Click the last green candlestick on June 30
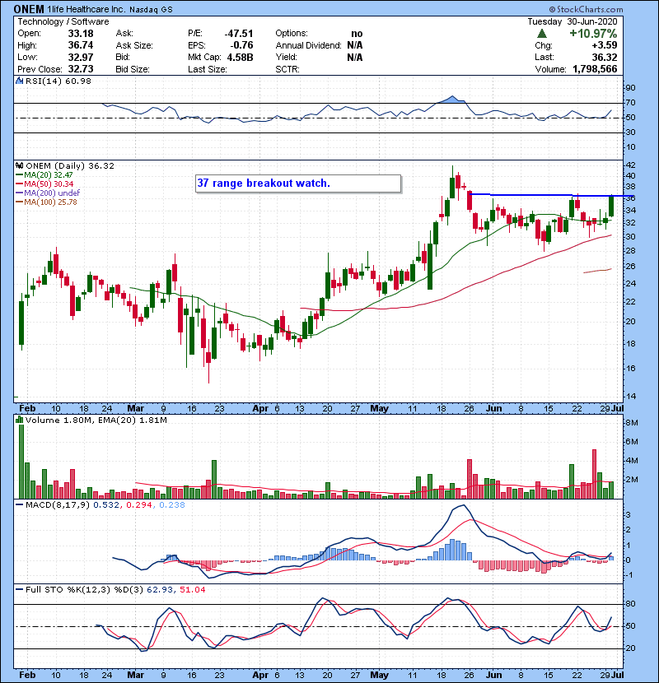Screen dimensions: 659x683 pyautogui.click(x=611, y=206)
